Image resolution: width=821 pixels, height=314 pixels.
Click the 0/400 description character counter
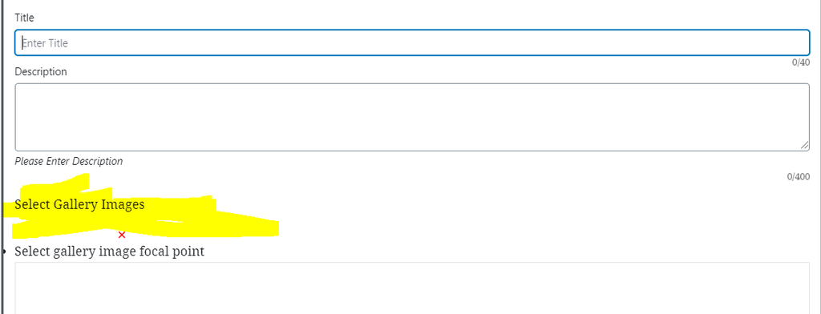(x=799, y=176)
